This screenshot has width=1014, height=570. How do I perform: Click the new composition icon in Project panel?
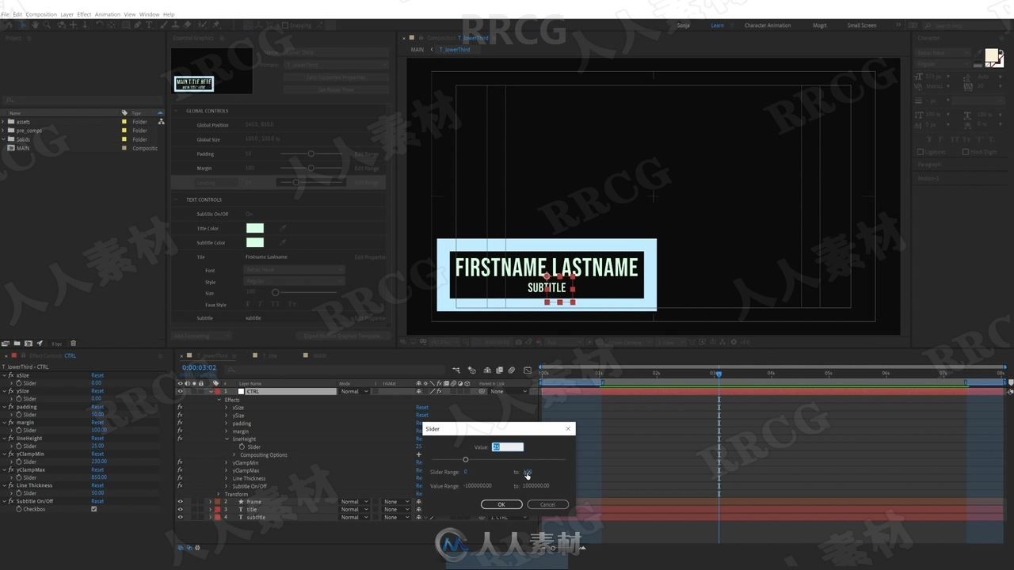click(28, 343)
